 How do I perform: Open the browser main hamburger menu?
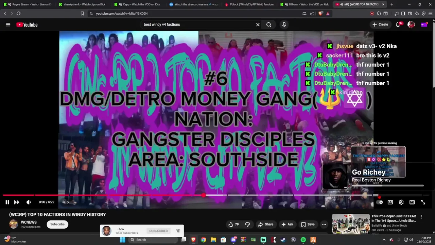pos(431,14)
